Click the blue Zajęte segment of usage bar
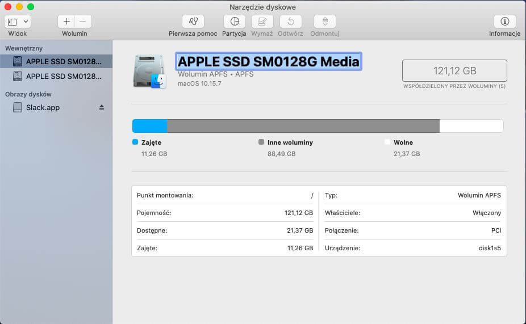Screen dimensions: 526x324 pos(149,126)
